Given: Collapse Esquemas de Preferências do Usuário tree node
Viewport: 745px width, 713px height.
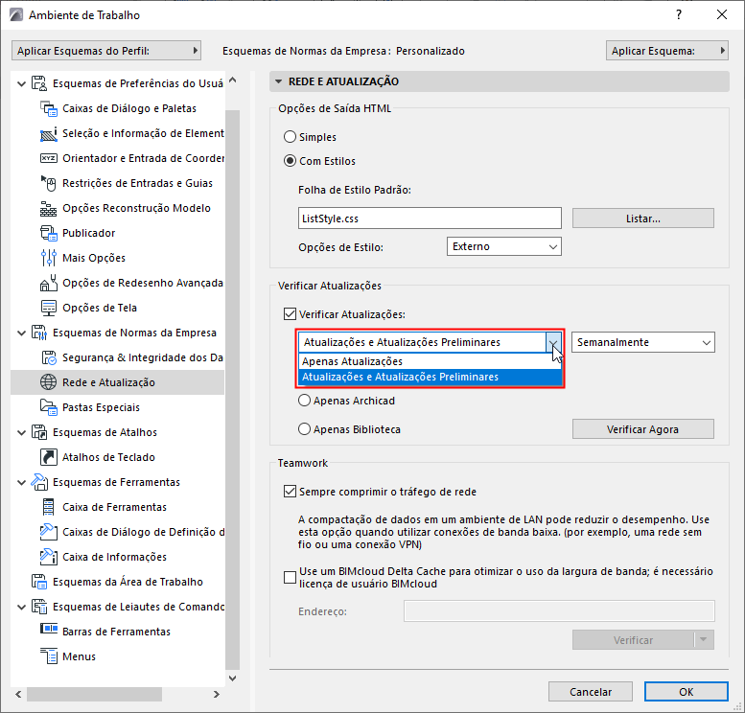Looking at the screenshot, I should click(21, 83).
